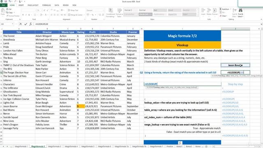Select the highlighted orange rating cell for Jason Bourne
The image size is (263, 148).
point(81,106)
